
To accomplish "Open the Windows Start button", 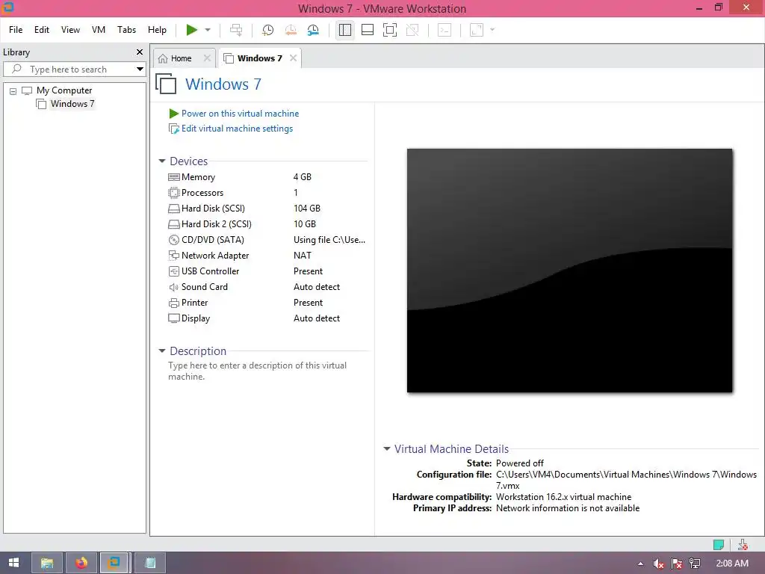I will pos(13,563).
